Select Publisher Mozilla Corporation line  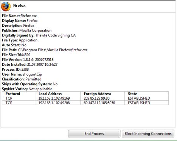pyautogui.click(x=27, y=30)
